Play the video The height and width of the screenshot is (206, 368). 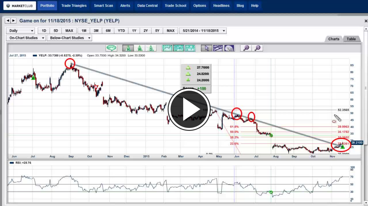(189, 109)
